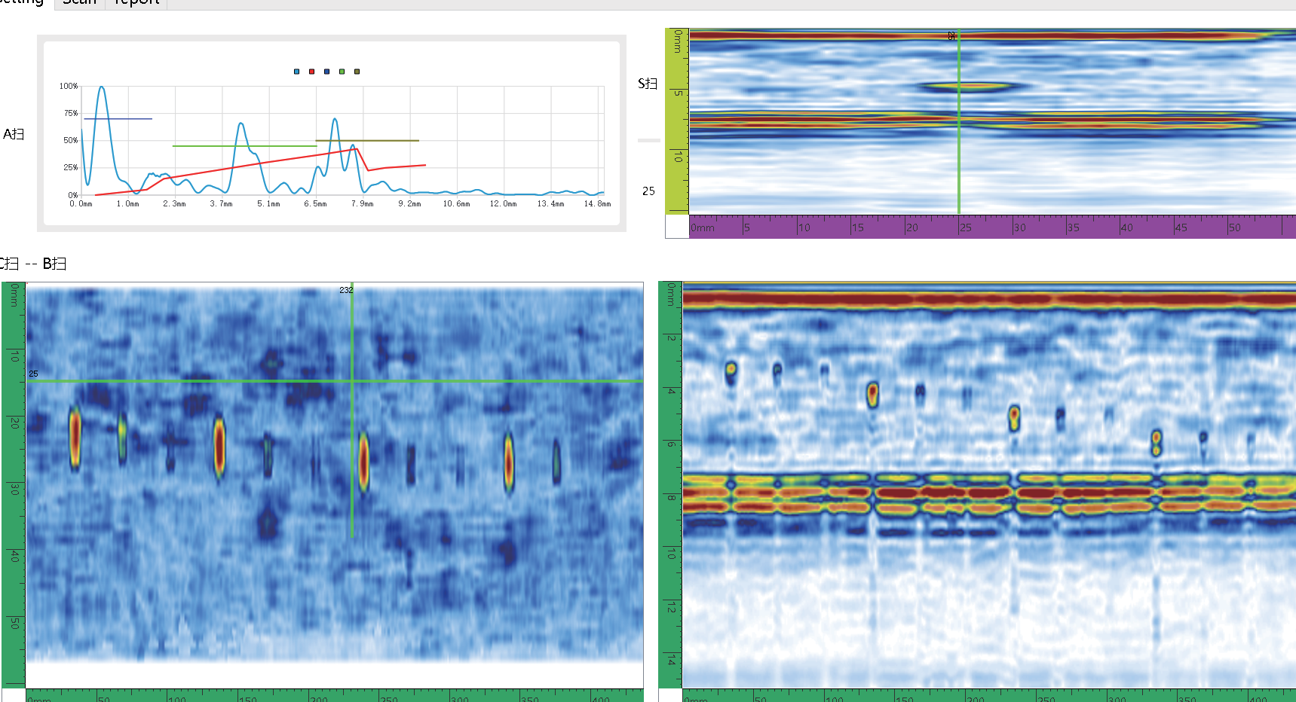Click the A-scan peak at 100% amplitude
The image size is (1296, 702).
(x=102, y=88)
